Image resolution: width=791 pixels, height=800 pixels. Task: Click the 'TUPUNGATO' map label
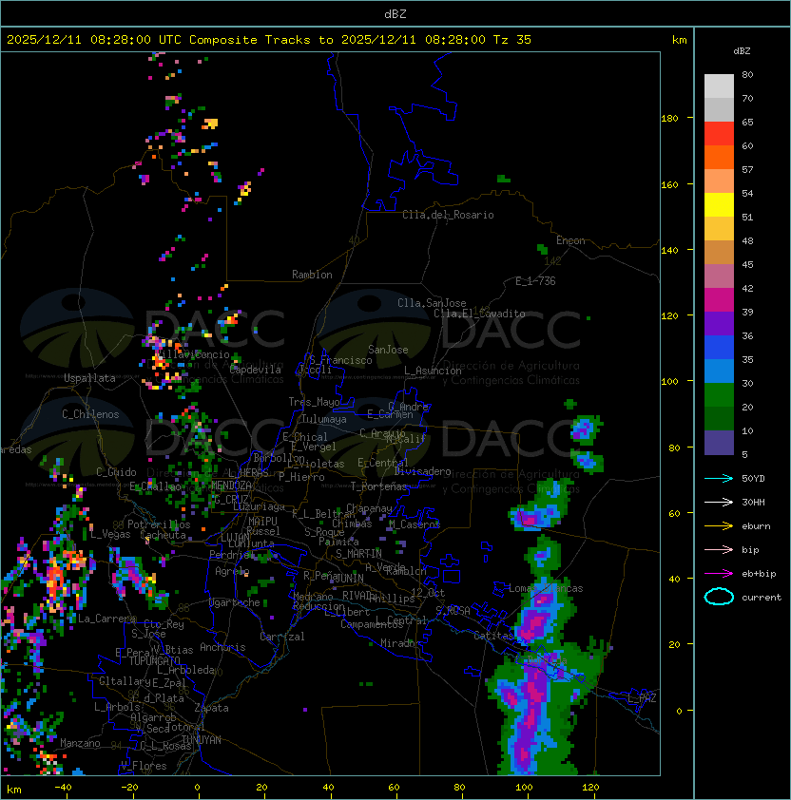click(155, 660)
